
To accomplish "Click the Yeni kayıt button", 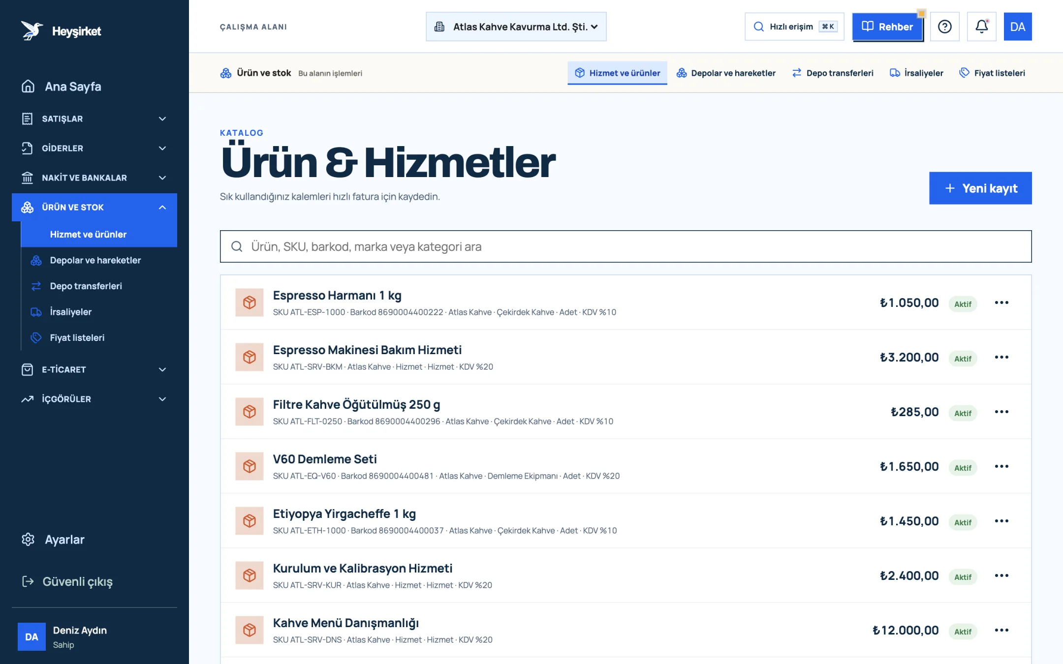I will click(980, 188).
